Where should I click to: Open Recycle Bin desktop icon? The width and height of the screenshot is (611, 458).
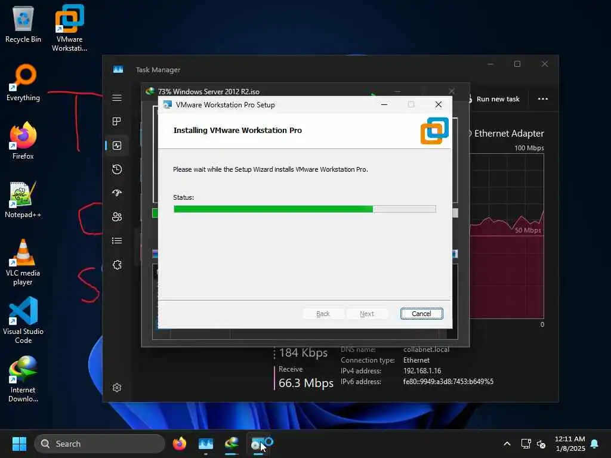23,24
